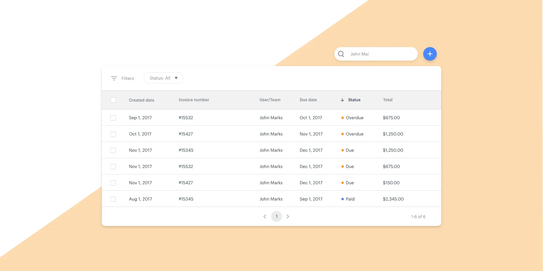Click the orange dot for invoice Sep 1, 2017 Overdue
Screen dimensions: 543x271
(x=342, y=118)
